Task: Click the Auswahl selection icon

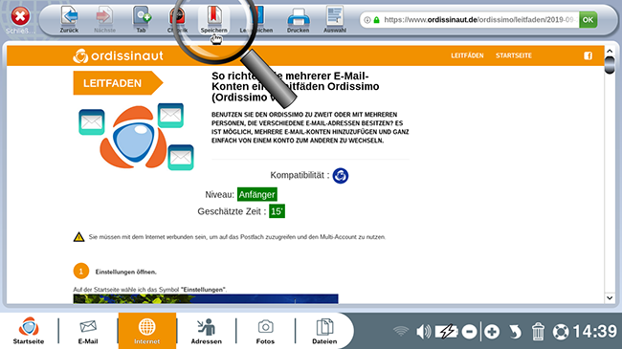Action: pos(335,19)
